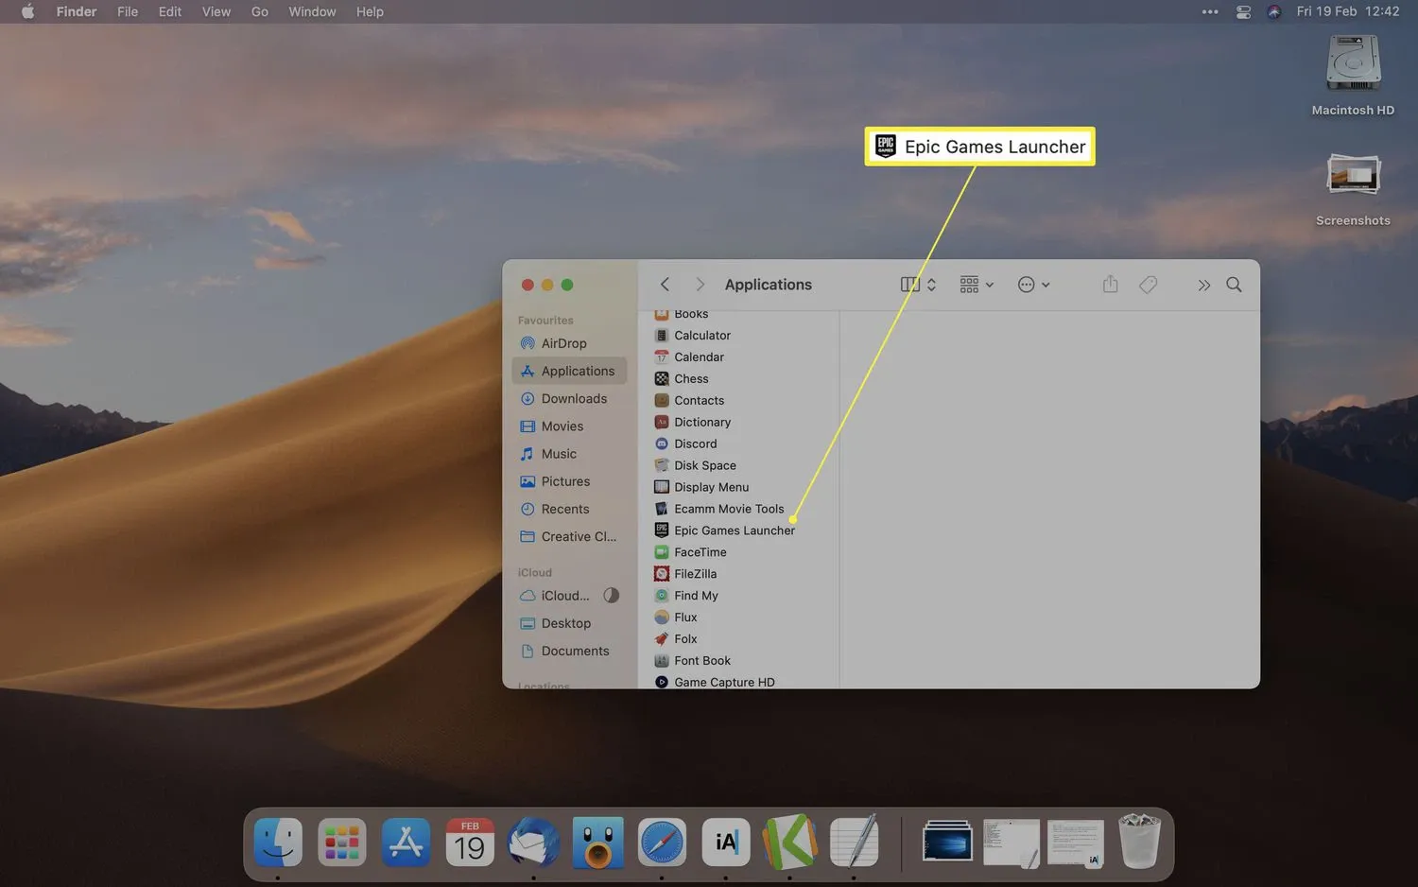
Task: Select Movies in the sidebar
Action: click(x=569, y=426)
